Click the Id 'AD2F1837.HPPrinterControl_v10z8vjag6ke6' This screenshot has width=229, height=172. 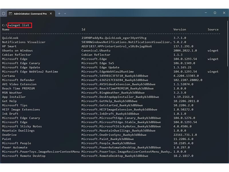[x=117, y=46]
